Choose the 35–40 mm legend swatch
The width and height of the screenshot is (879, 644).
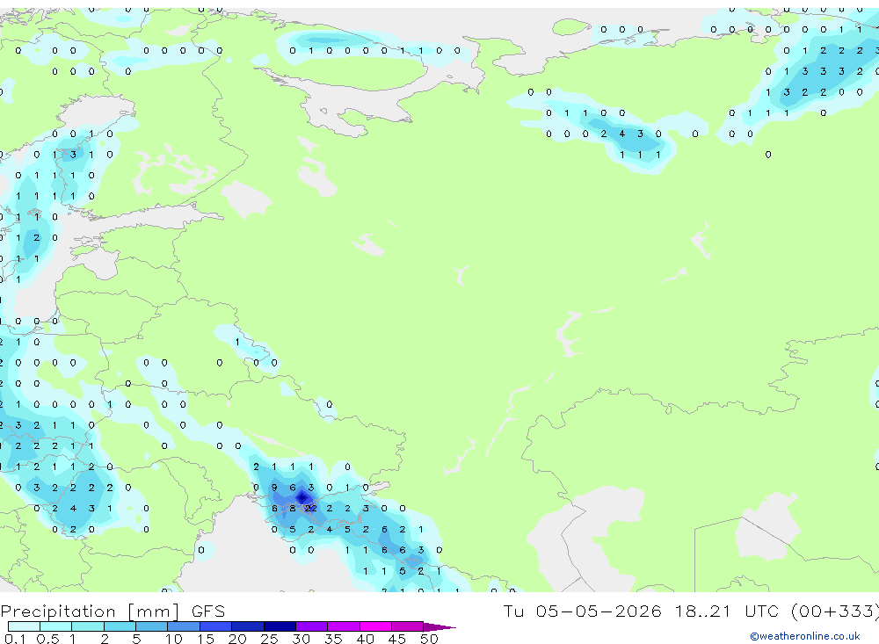(x=344, y=626)
